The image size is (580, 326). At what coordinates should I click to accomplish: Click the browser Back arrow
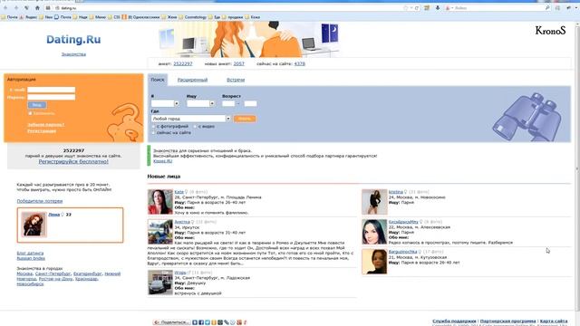pos(5,8)
